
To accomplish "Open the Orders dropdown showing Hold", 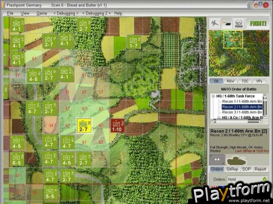I will point(247,179).
